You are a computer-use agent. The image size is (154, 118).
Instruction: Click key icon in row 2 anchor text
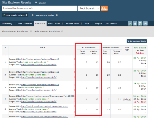(x=48, y=74)
